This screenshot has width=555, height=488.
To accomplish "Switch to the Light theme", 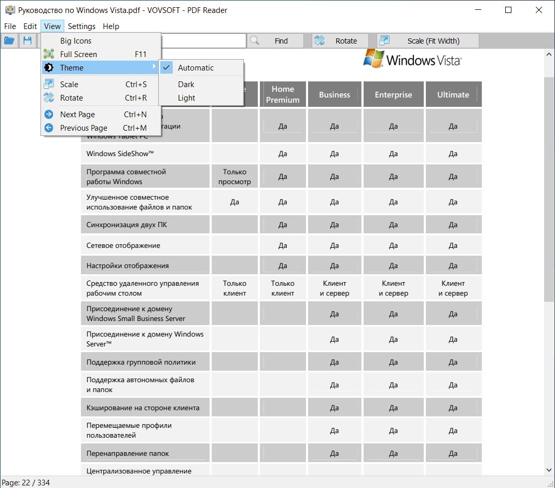I will point(201,97).
